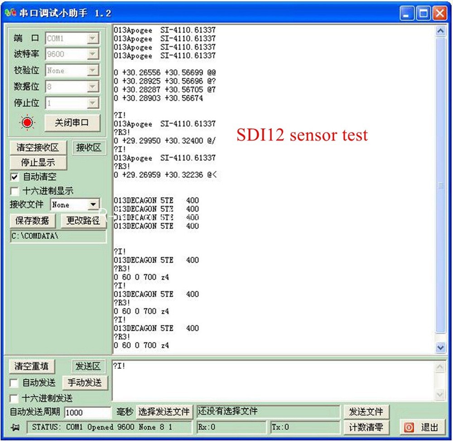The image size is (453, 441).
Task: Click the receive area scroll-down arrow
Action: [x=440, y=348]
